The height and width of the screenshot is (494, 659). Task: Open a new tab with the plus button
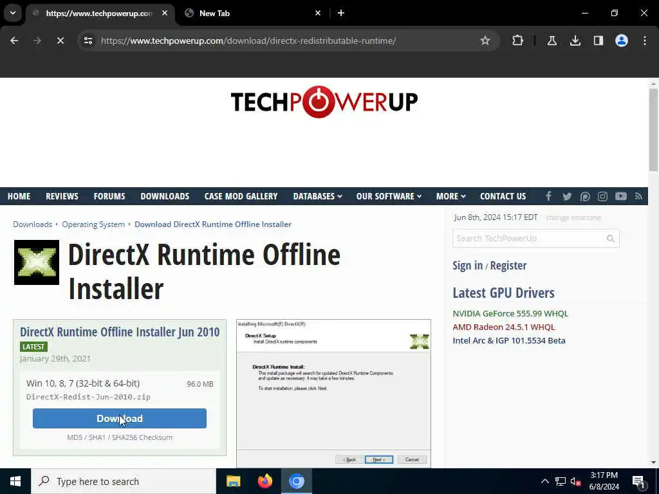click(x=341, y=13)
